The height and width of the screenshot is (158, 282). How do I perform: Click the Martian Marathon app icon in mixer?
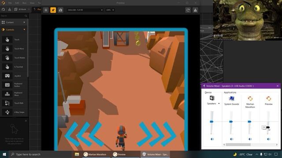point(250,98)
